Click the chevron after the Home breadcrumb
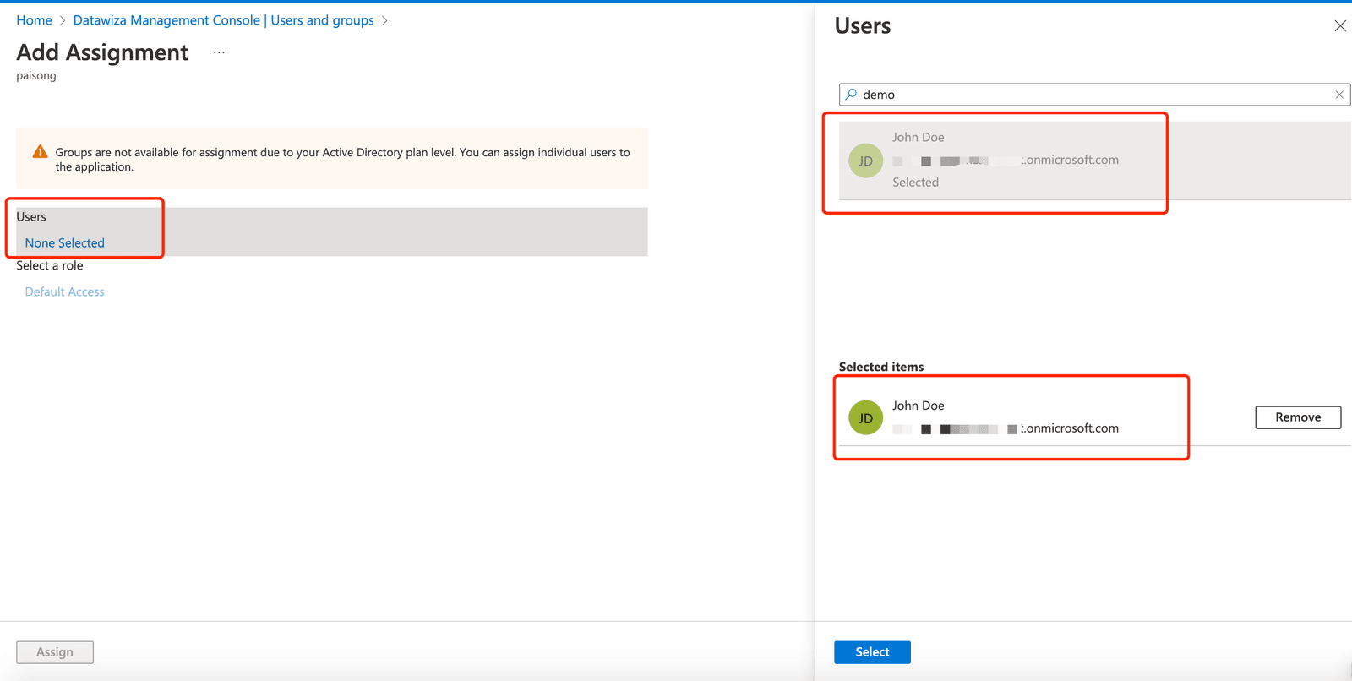 point(63,20)
